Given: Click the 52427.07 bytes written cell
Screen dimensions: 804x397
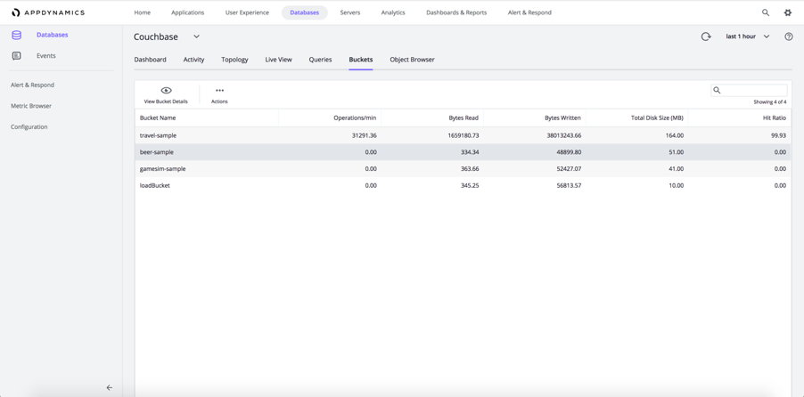Looking at the screenshot, I should (x=568, y=168).
